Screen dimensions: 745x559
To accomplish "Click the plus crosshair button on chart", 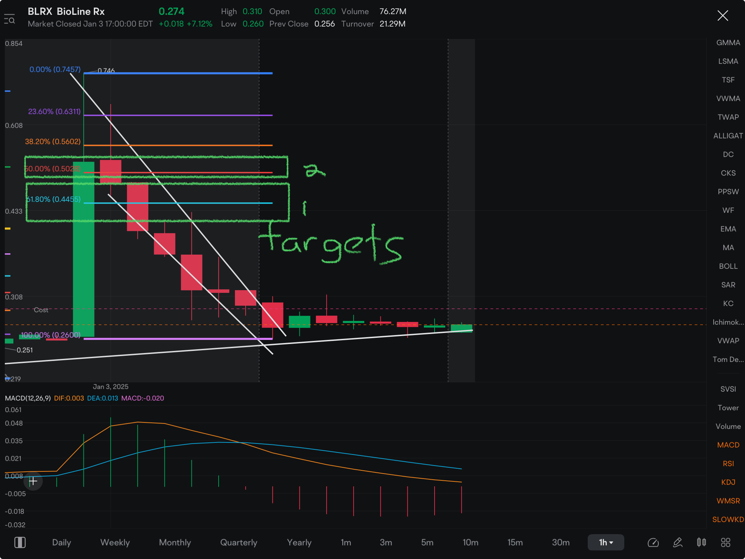I will coord(33,481).
